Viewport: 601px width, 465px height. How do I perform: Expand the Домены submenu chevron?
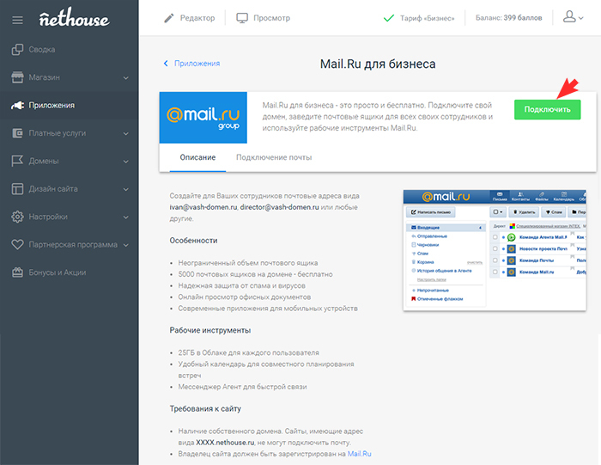(125, 162)
